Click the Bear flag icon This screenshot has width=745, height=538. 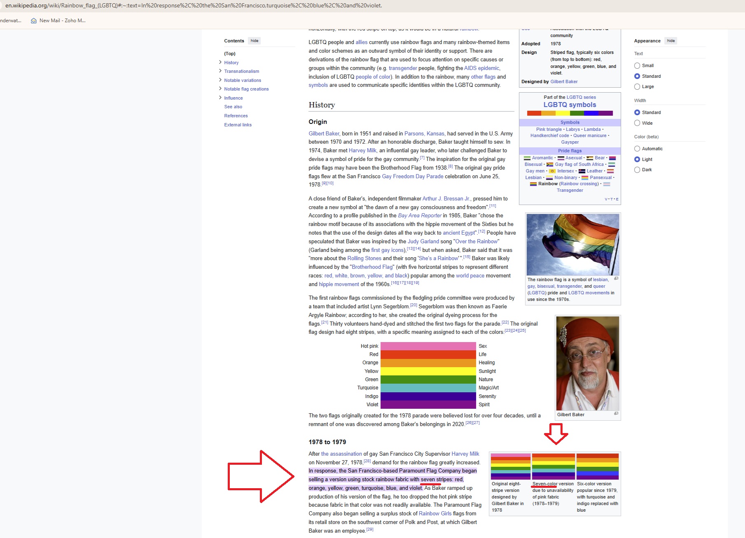590,158
